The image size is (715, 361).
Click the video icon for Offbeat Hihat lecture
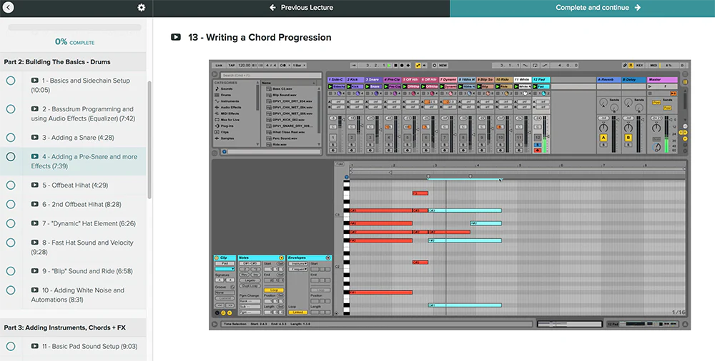pos(35,185)
